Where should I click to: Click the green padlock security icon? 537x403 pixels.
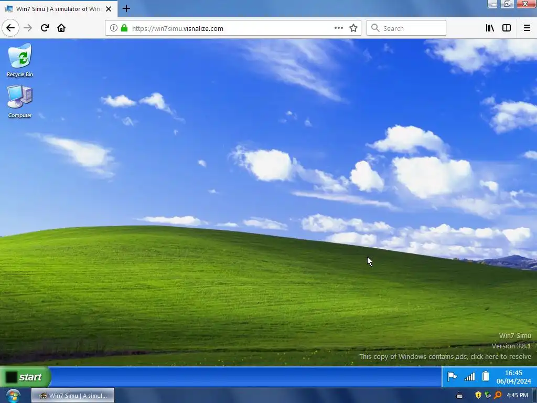124,28
